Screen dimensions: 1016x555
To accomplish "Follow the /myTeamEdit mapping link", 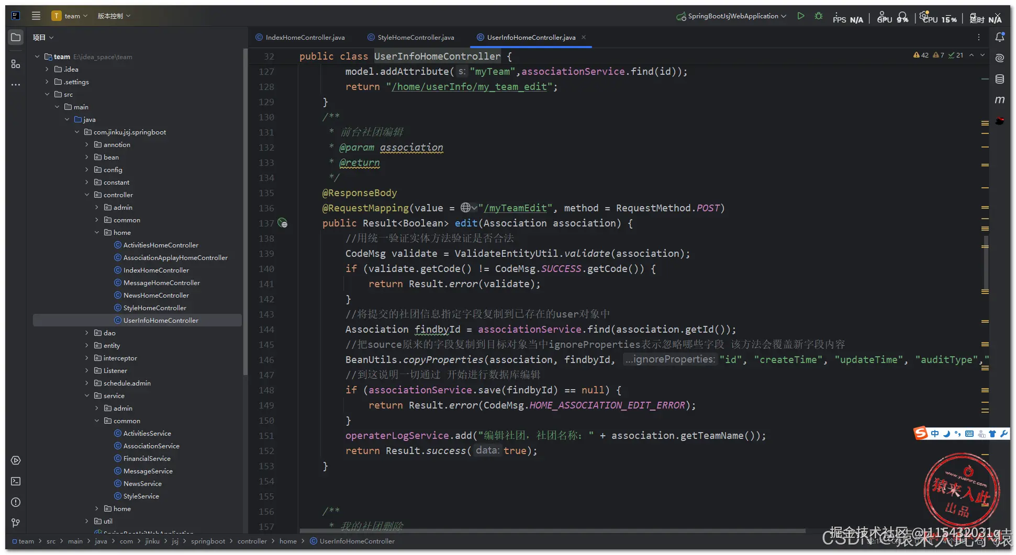I will [516, 208].
